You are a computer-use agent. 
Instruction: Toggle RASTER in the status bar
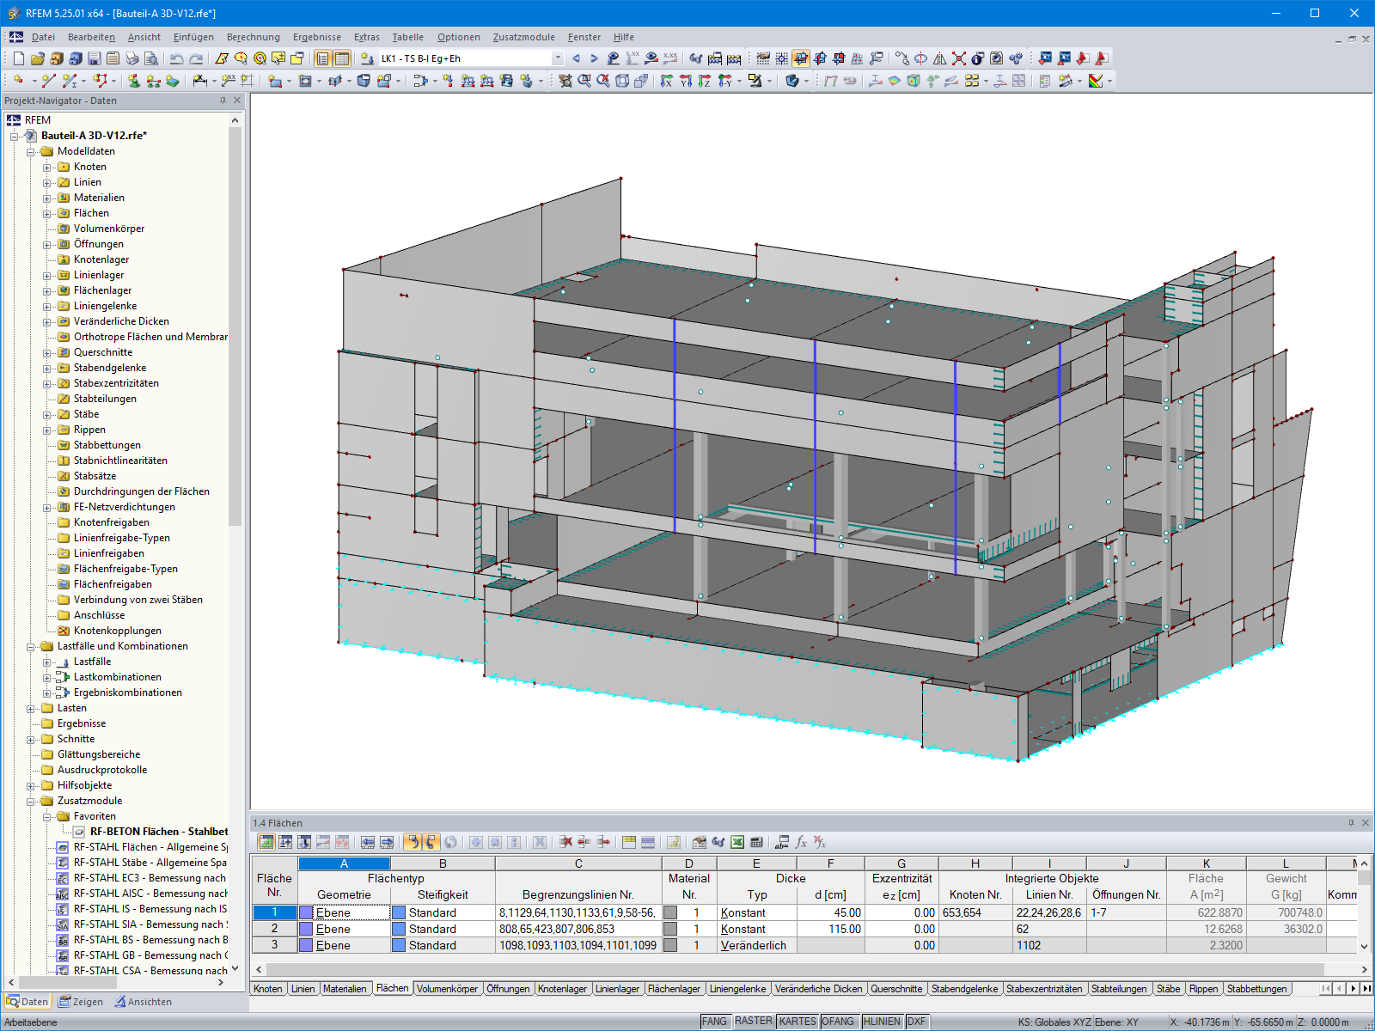[753, 1021]
